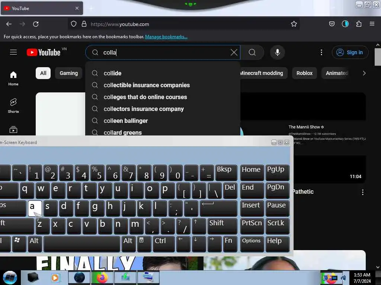Click the Del key on keyboard
The image size is (381, 285).
230,190
